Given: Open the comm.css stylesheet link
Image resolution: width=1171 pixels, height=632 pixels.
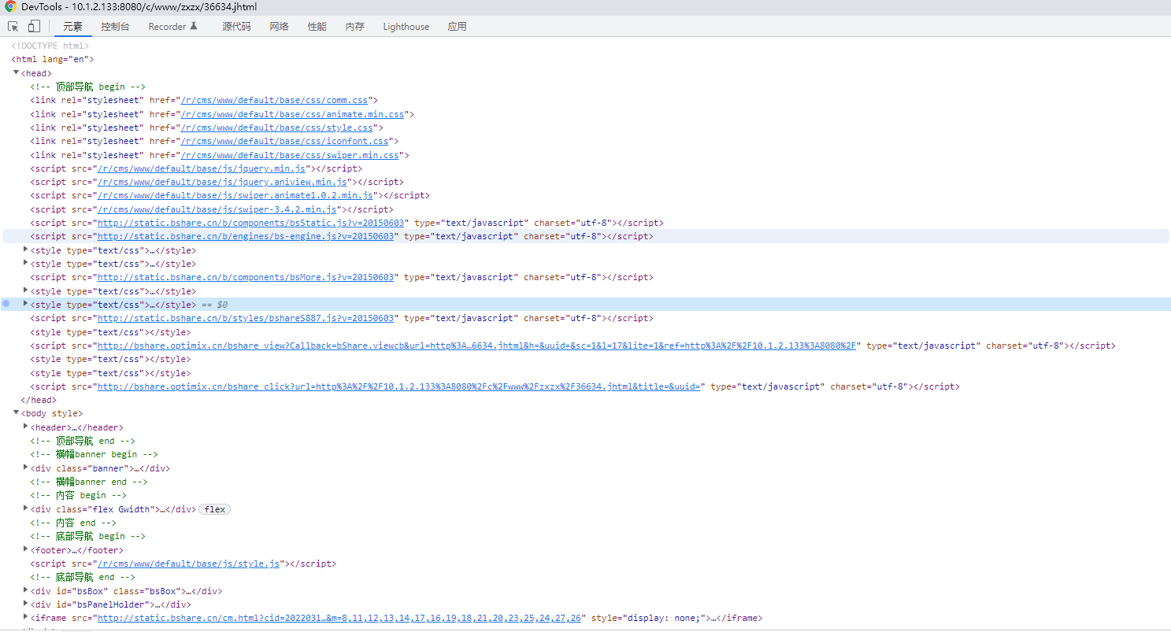Looking at the screenshot, I should coord(274,100).
